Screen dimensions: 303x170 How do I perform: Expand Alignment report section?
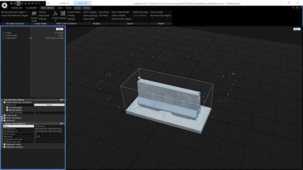point(5,144)
